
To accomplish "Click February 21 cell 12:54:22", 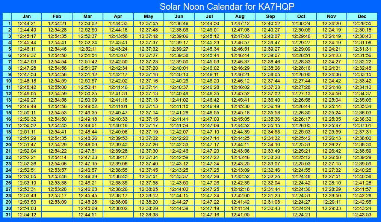I will [x=57, y=151].
